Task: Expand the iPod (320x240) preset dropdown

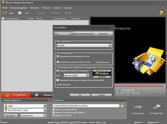Action: 45,110
